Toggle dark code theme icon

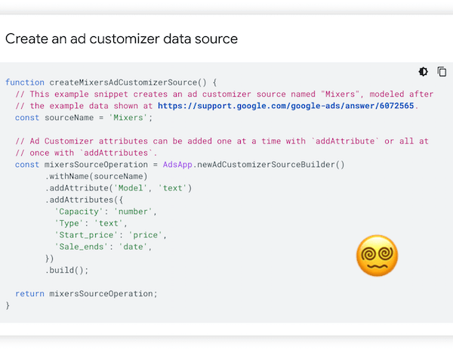(x=423, y=72)
